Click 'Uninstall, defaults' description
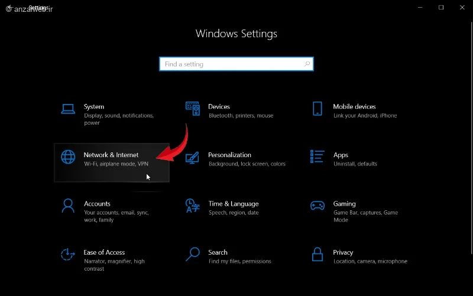This screenshot has height=296, width=473. tap(355, 164)
